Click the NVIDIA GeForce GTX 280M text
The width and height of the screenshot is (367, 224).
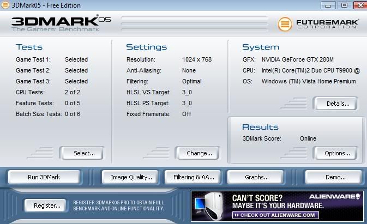298,59
